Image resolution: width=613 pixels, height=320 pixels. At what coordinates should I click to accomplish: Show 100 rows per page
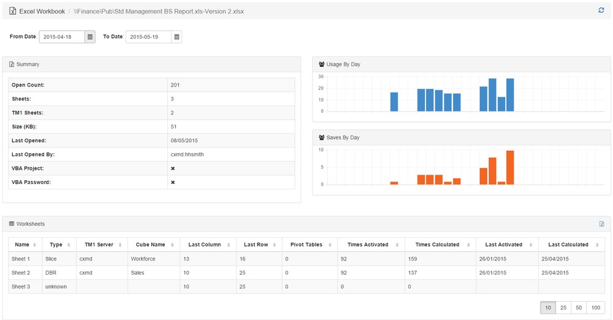(595, 307)
